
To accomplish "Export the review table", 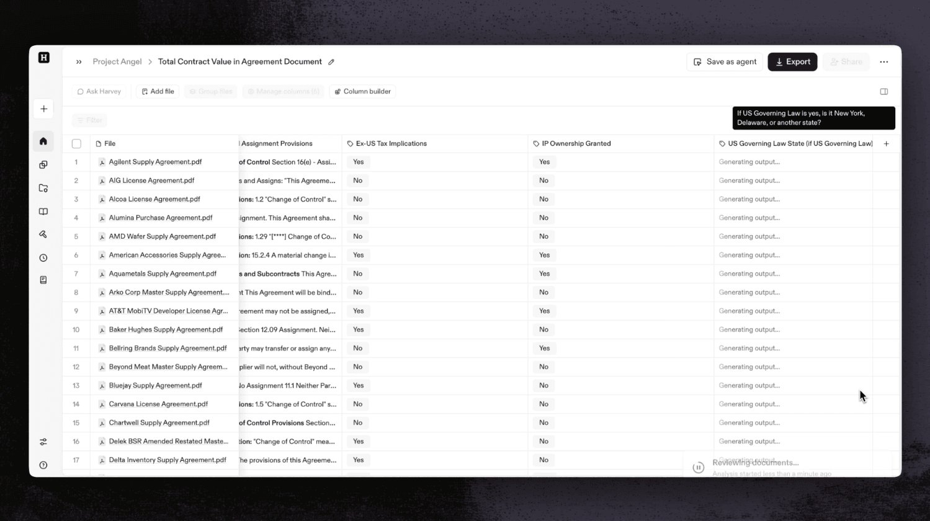I will click(792, 62).
